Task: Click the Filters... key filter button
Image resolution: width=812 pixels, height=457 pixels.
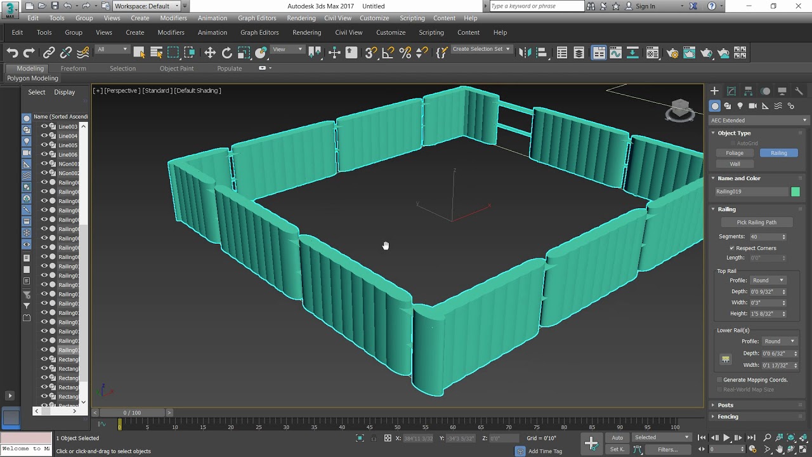Action: tap(667, 449)
